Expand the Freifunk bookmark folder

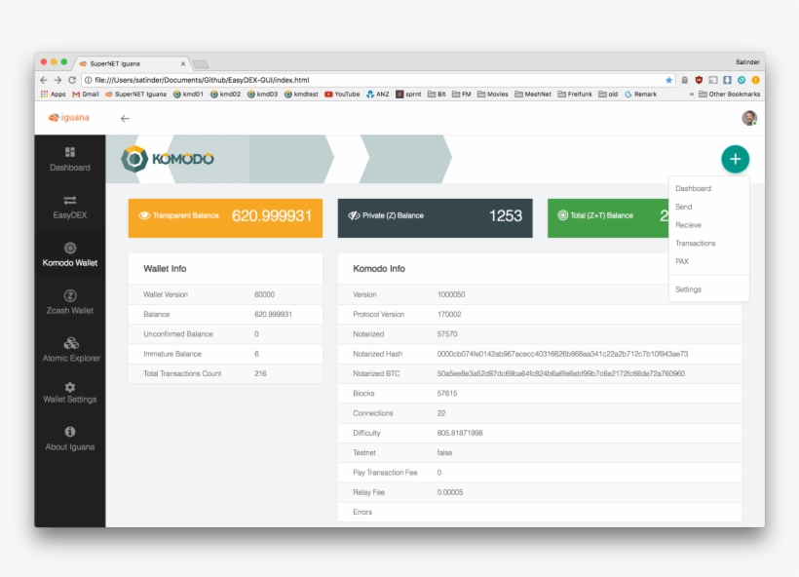click(x=575, y=95)
